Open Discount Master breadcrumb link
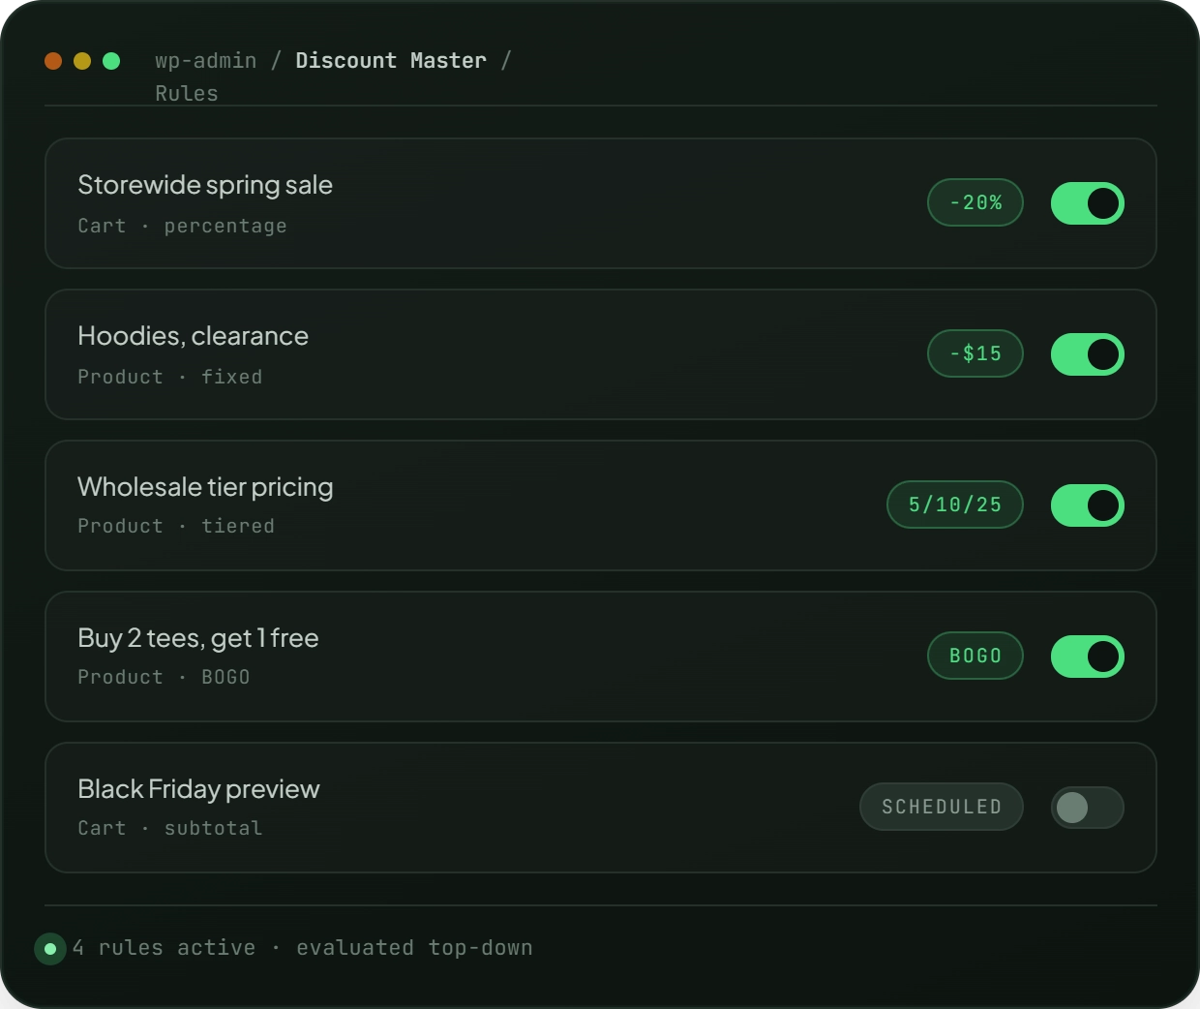The image size is (1200, 1009). click(391, 61)
